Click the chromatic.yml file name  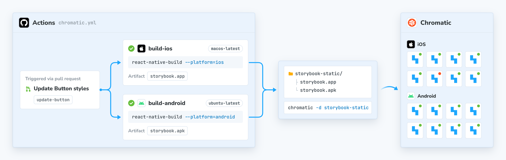(x=77, y=23)
